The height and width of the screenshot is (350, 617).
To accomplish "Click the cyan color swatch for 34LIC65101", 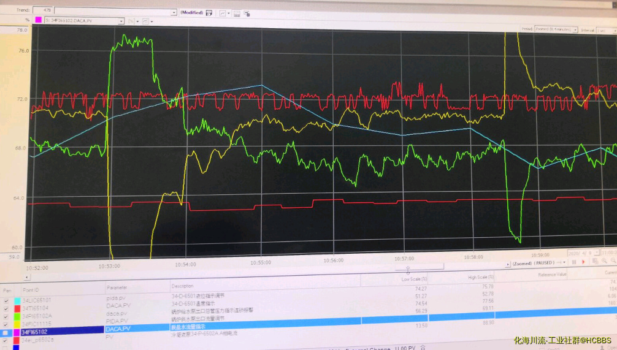I will [17, 301].
